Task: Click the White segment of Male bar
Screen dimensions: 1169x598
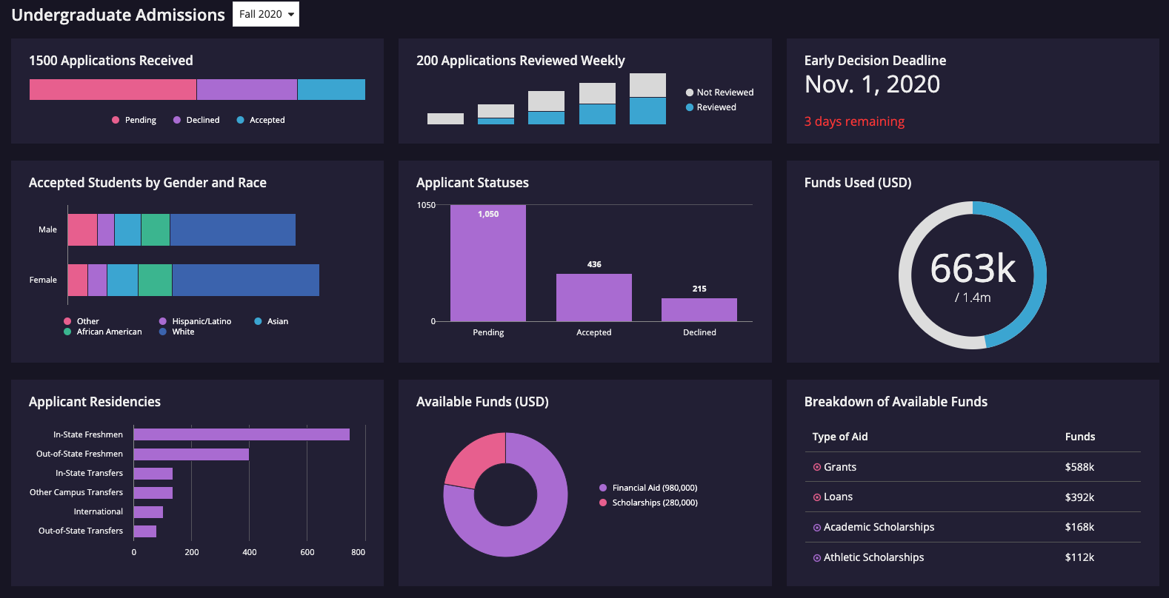Action: [x=233, y=229]
